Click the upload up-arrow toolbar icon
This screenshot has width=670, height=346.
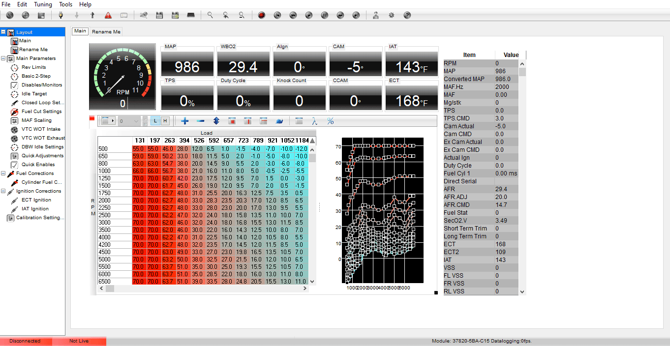click(x=91, y=15)
